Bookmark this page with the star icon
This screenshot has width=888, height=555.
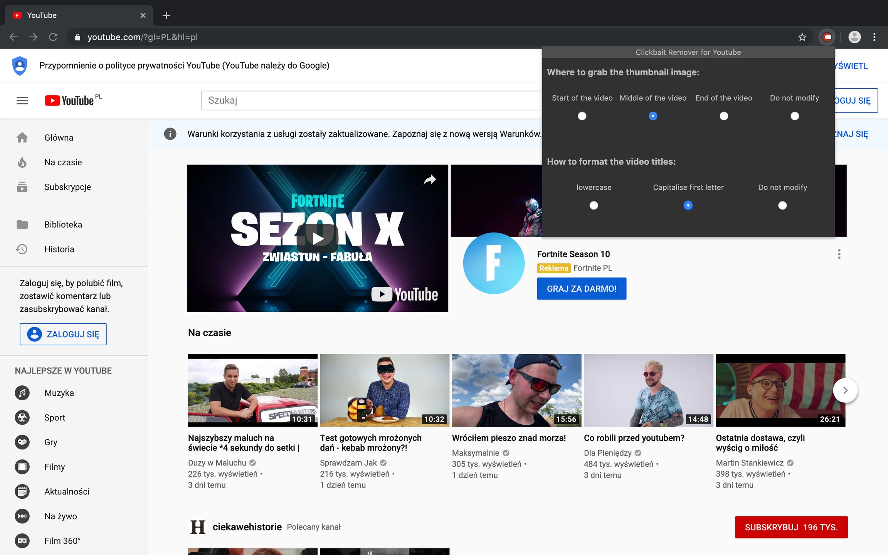click(802, 37)
